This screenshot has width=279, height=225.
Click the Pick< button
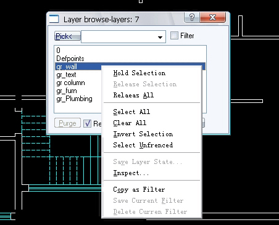coord(67,36)
